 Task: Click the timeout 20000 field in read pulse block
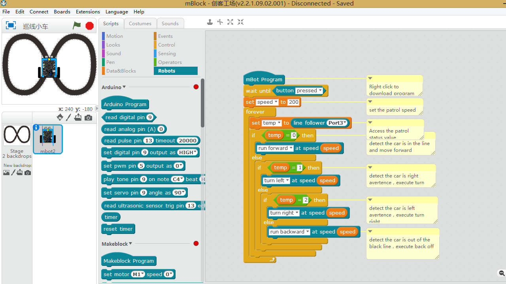(188, 141)
